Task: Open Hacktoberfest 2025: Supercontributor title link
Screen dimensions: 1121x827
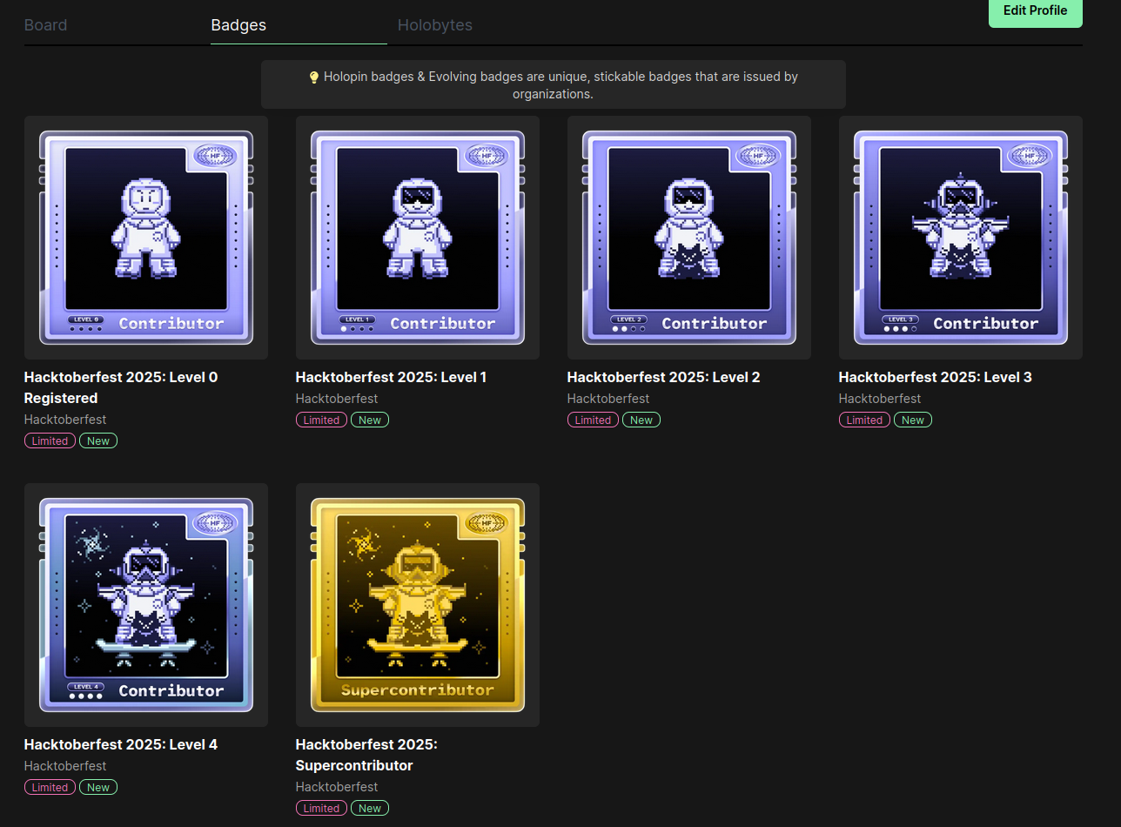Action: 366,755
